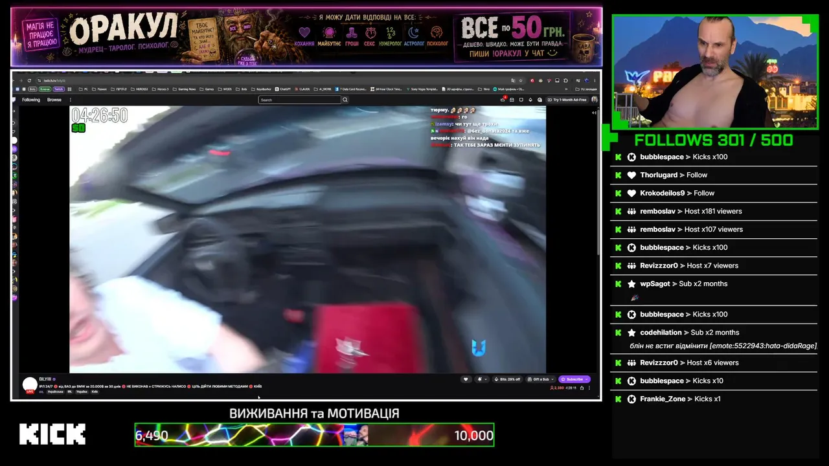Click the Krokodeilos9 Follow event row
Screen dimensions: 829x466
pyautogui.click(x=713, y=193)
